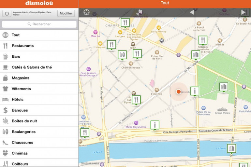Click the bed icon for Hôtels
The image size is (251, 167).
pyautogui.click(x=6, y=100)
